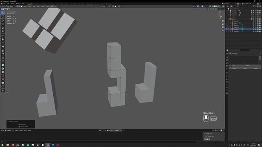This screenshot has height=147, width=262.
Task: Select the 3D Cursor tool
Action: click(x=3, y=16)
